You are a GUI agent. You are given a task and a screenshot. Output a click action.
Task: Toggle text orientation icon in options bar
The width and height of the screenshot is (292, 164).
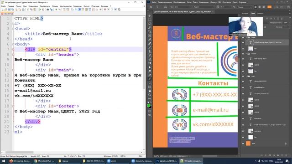pyautogui.click(x=166, y=7)
